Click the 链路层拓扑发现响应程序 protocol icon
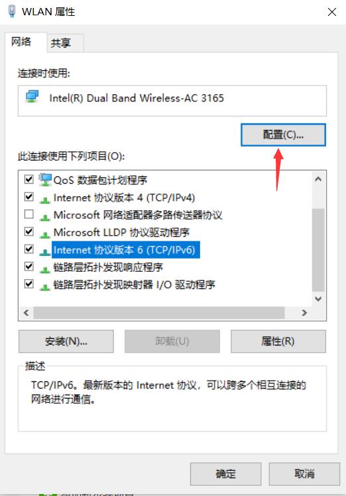Screen dimensions: 346x496 point(45,269)
